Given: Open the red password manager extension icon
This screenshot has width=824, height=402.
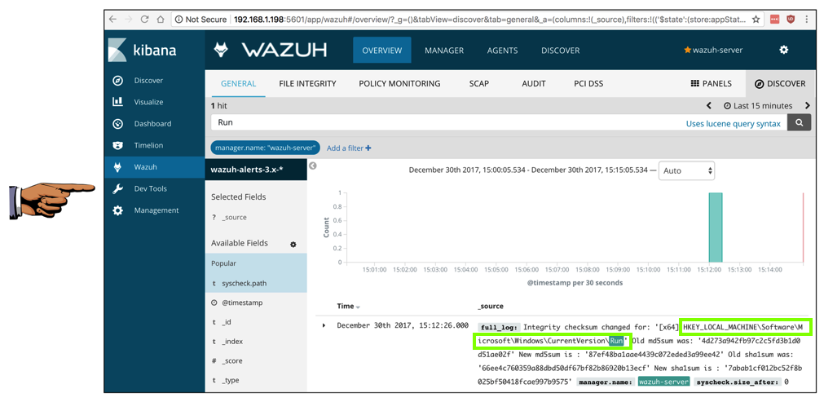Looking at the screenshot, I should [x=774, y=20].
